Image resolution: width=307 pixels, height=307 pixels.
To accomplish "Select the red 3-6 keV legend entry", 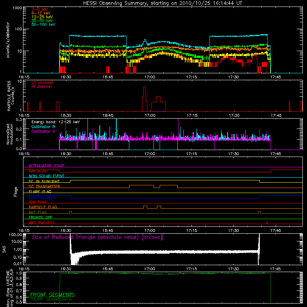I will [x=40, y=9].
